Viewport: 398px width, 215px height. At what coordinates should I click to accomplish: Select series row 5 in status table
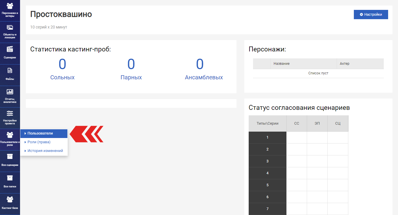268,185
